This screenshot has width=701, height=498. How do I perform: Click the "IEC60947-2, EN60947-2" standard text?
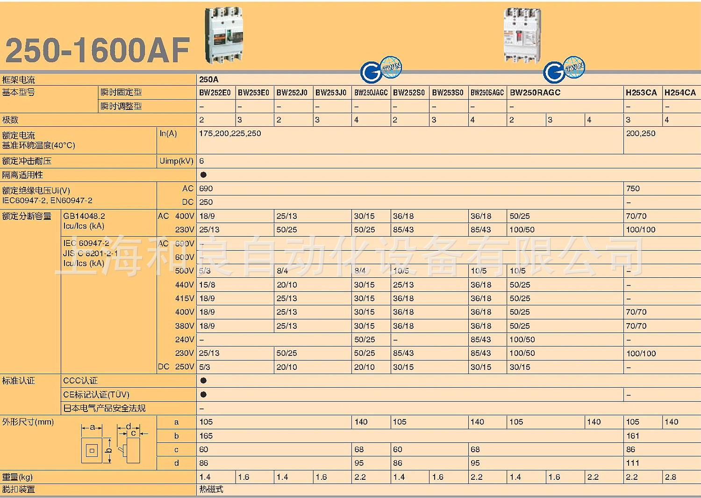pyautogui.click(x=47, y=201)
